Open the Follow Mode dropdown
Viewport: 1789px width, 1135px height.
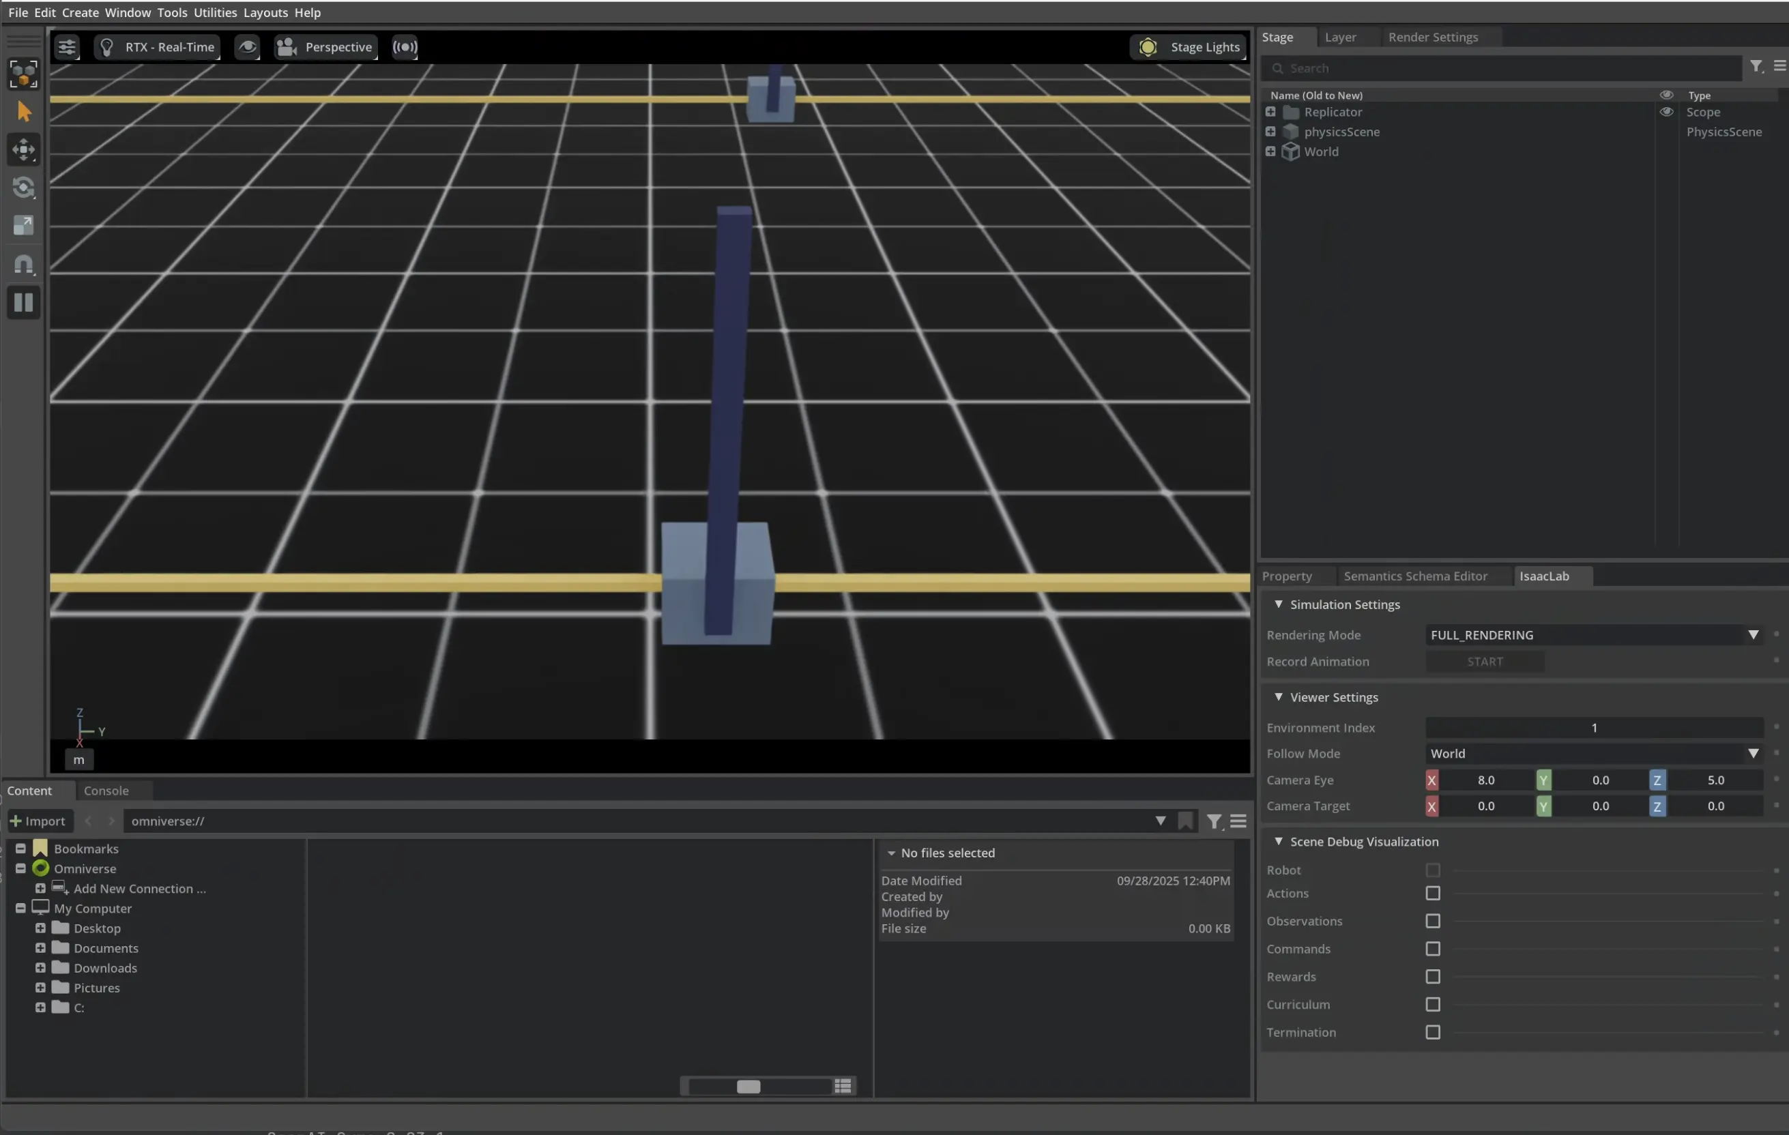tap(1754, 753)
